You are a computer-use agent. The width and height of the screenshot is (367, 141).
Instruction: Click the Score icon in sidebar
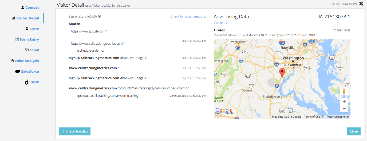click(27, 29)
